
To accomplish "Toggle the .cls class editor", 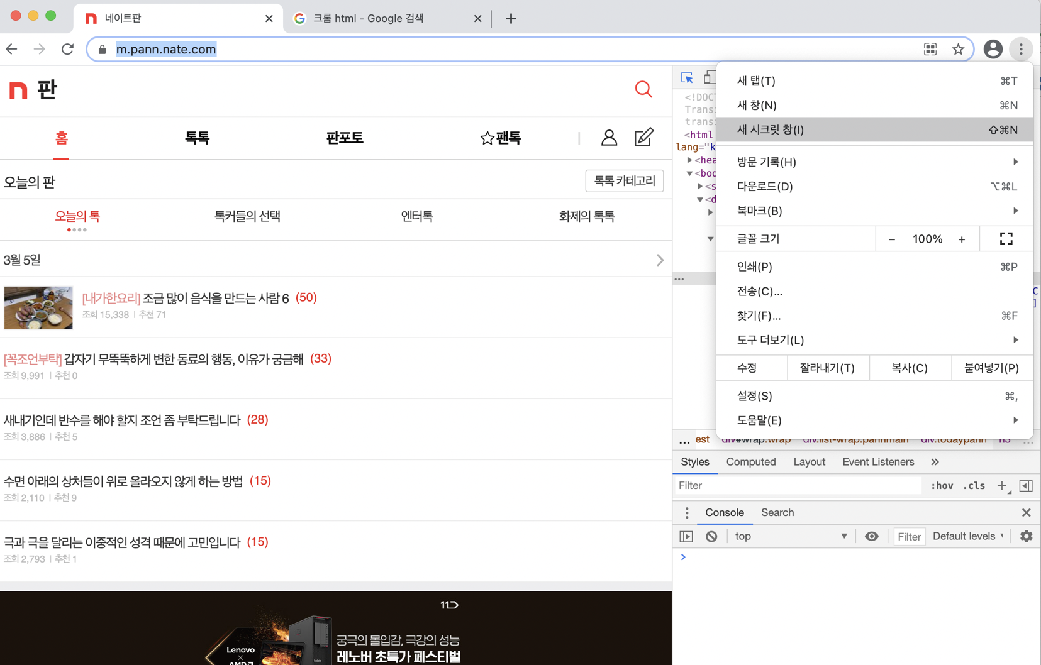I will [x=974, y=486].
